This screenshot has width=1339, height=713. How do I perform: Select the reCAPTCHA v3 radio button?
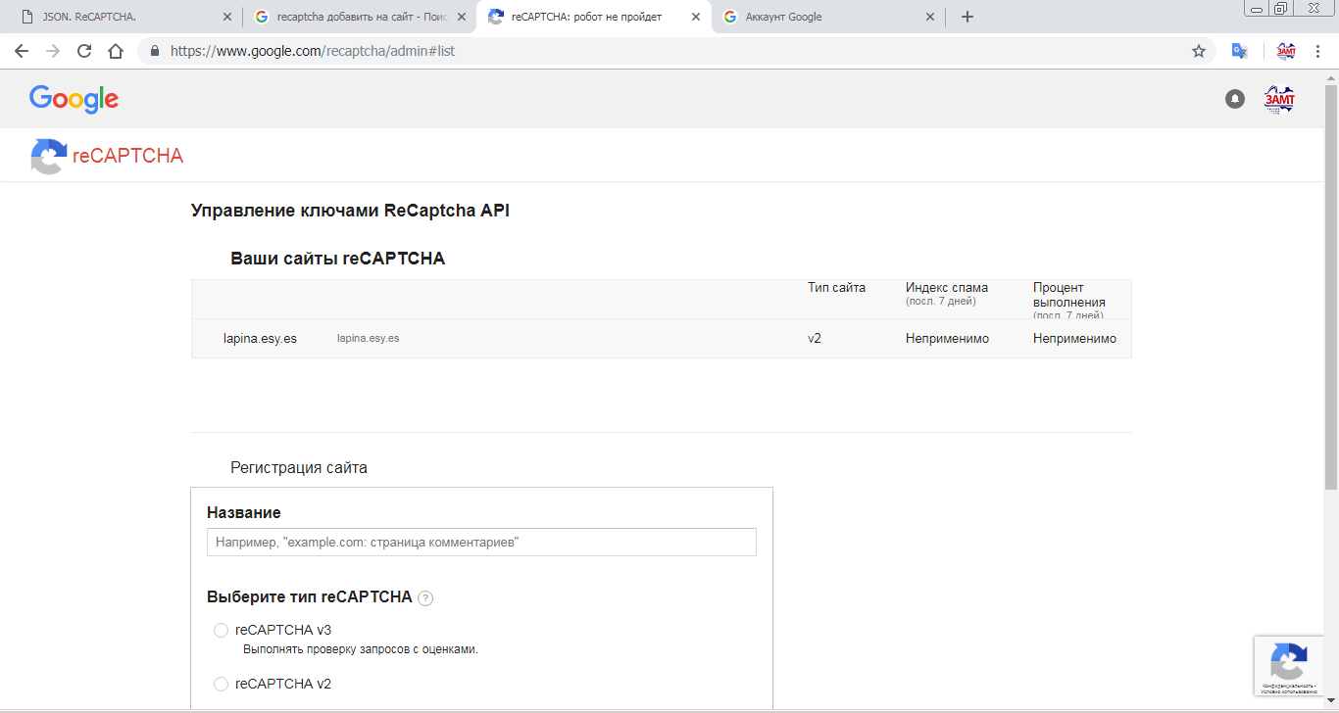221,630
